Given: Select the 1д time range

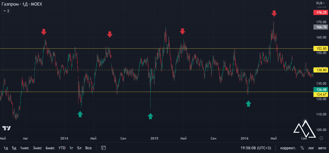Looking at the screenshot, I should click(6, 148).
